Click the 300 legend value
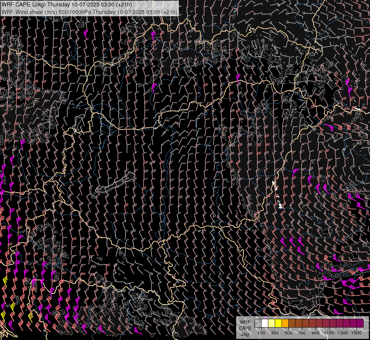Viewport: 370px width, 340px height. pyautogui.click(x=275, y=333)
